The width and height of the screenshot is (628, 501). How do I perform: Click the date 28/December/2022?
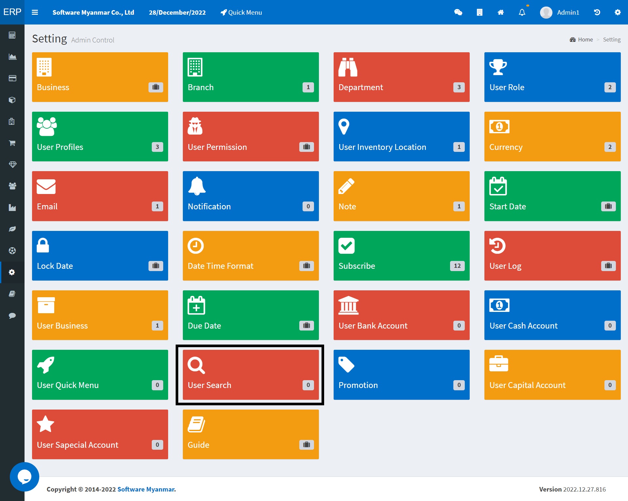tap(177, 12)
